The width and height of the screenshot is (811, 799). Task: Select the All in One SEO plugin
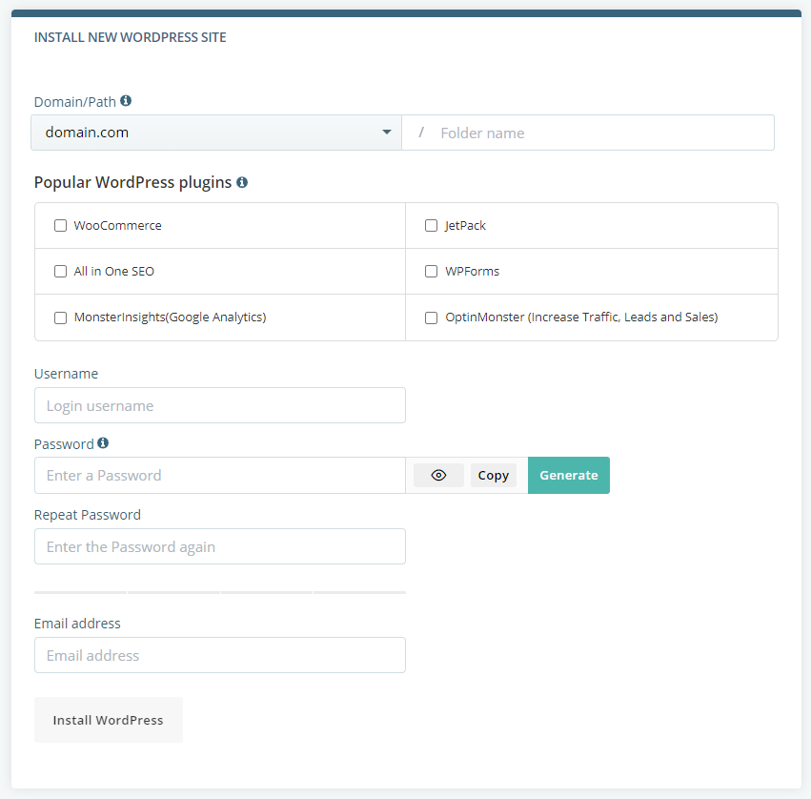coord(60,271)
